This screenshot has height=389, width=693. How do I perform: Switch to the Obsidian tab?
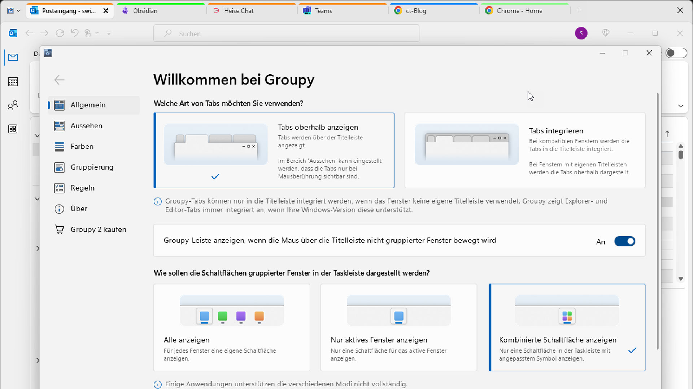(145, 11)
